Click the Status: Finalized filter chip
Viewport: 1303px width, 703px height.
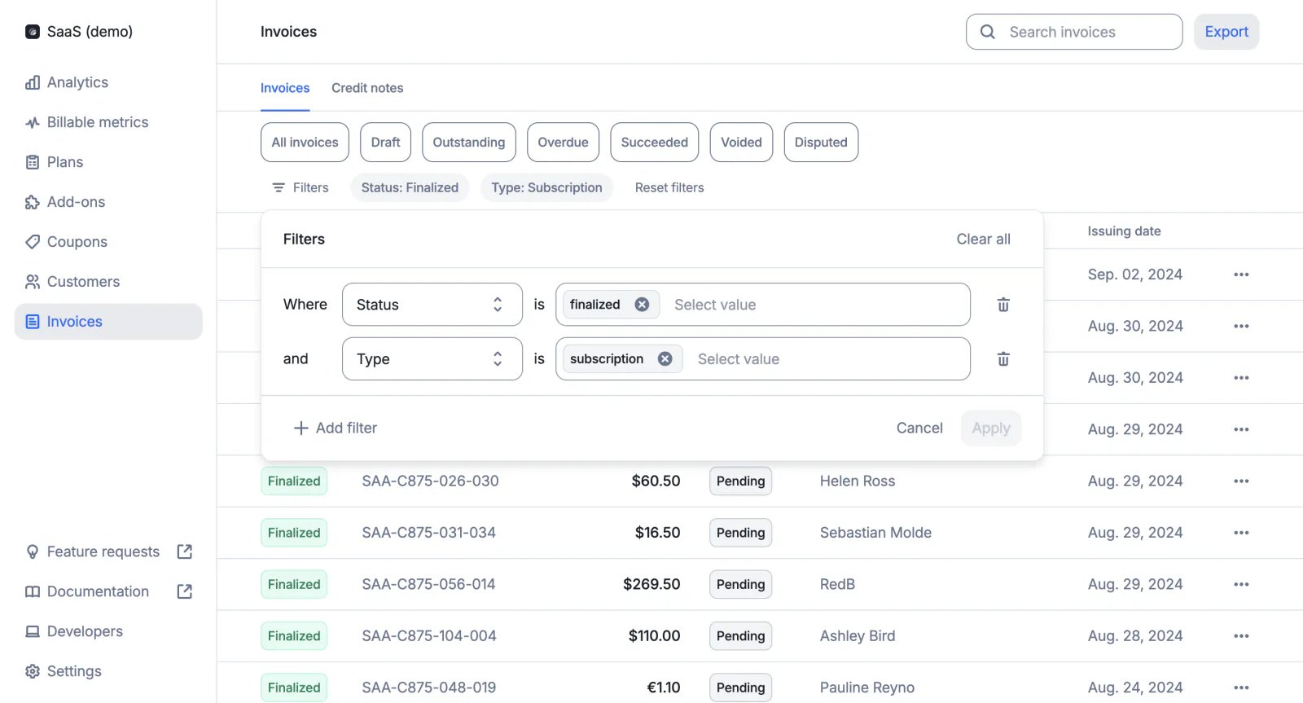point(410,187)
